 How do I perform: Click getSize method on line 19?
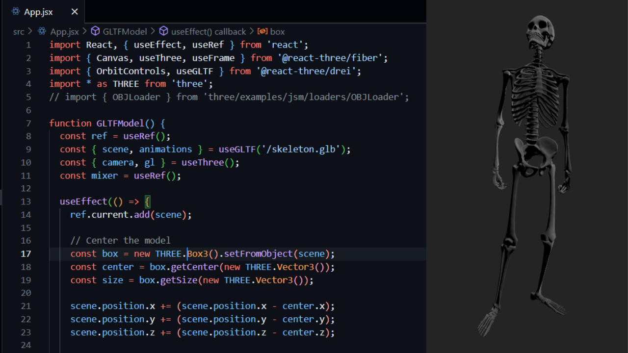tap(179, 280)
